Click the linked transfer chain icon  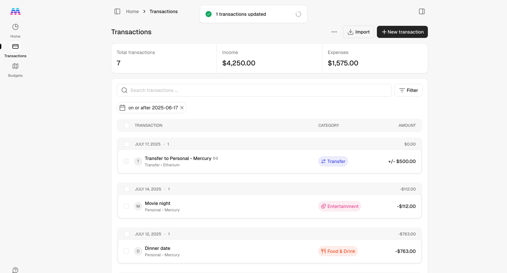pyautogui.click(x=216, y=158)
